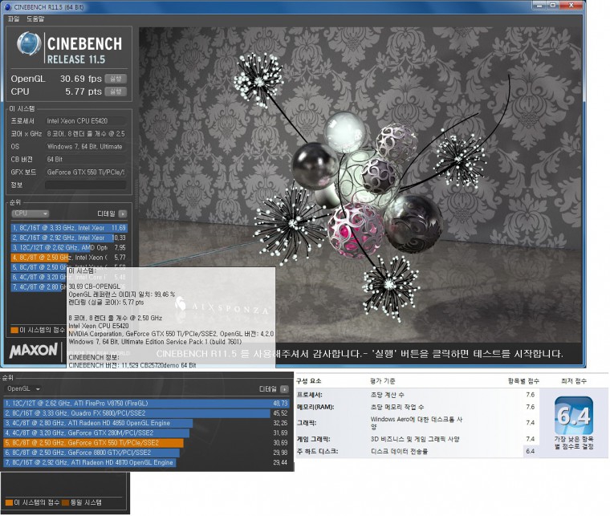
Task: Click the 주 하드 디스크 score 6.4 row
Action: click(417, 451)
